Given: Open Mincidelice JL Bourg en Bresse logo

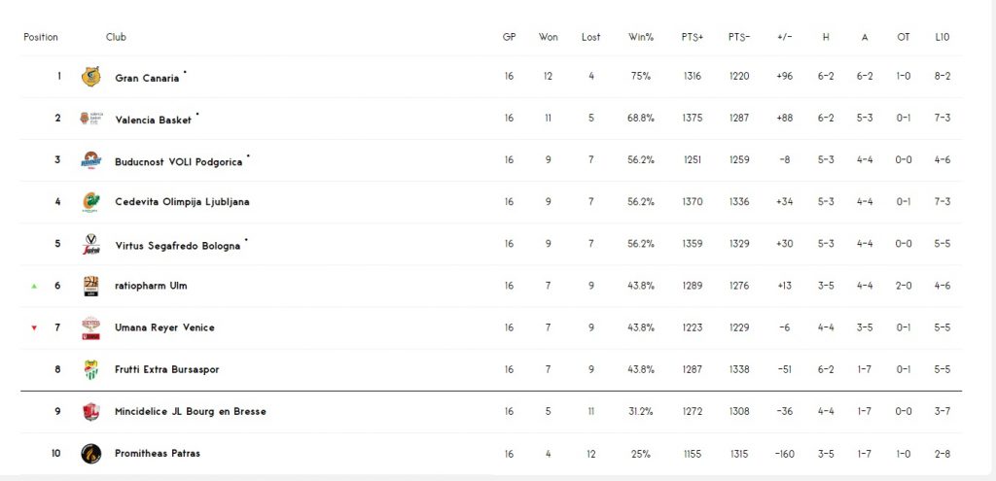Looking at the screenshot, I should pos(90,412).
